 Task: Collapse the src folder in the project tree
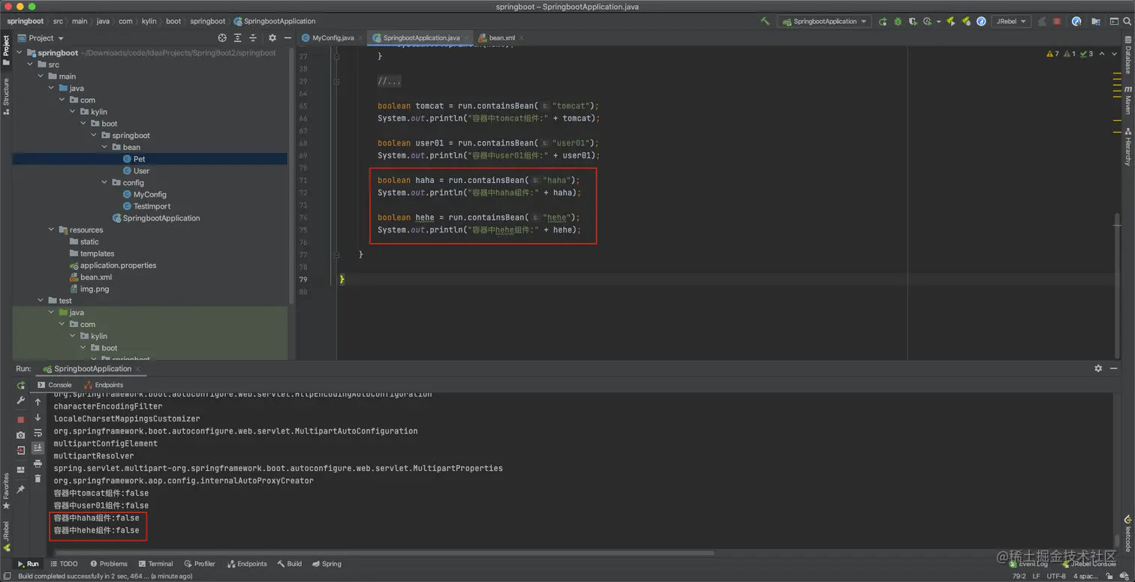click(x=30, y=64)
